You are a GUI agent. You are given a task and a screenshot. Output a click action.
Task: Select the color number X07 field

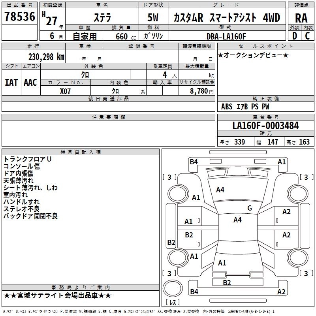(66, 91)
